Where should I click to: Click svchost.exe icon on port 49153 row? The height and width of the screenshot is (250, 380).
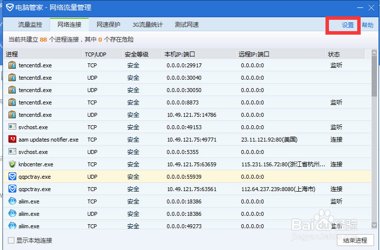[12, 127]
